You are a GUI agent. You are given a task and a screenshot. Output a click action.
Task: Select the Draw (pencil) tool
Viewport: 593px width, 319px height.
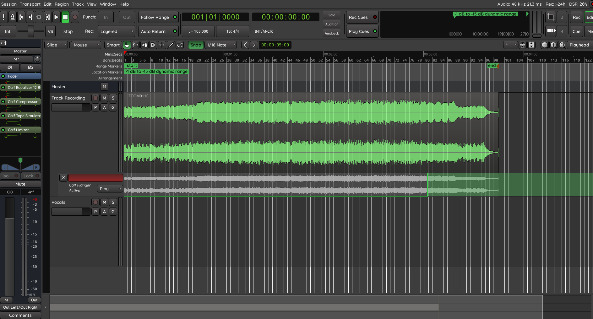pyautogui.click(x=171, y=45)
